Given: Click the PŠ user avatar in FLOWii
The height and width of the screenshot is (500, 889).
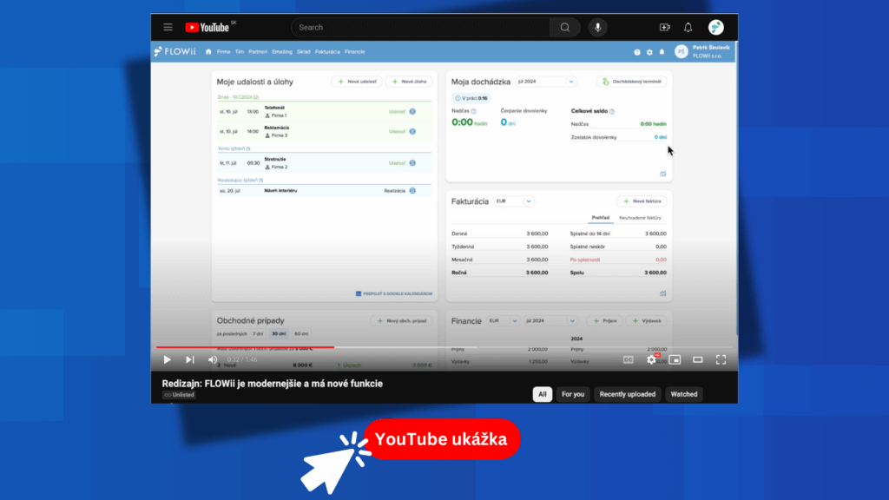Looking at the screenshot, I should coord(681,51).
